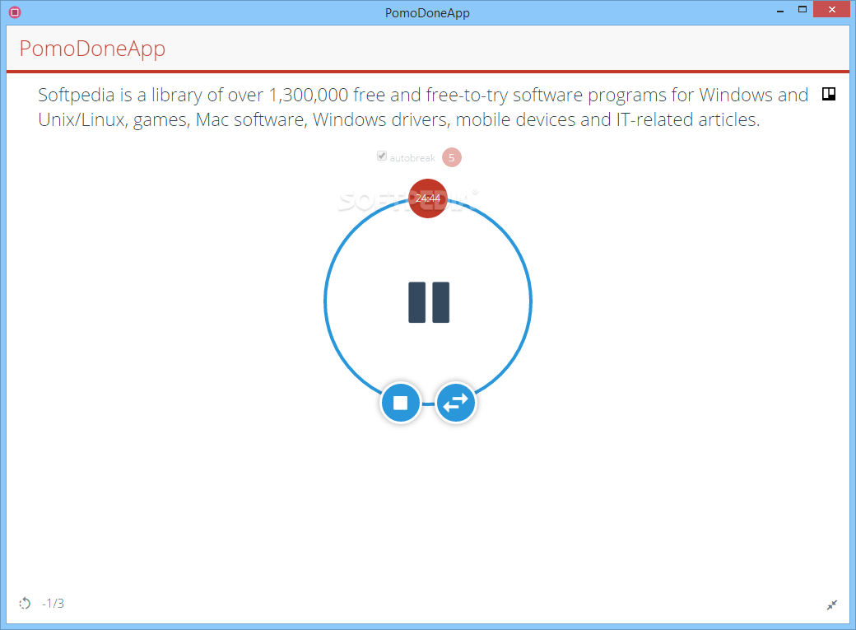Open the Trello board icon beside task

(x=829, y=94)
